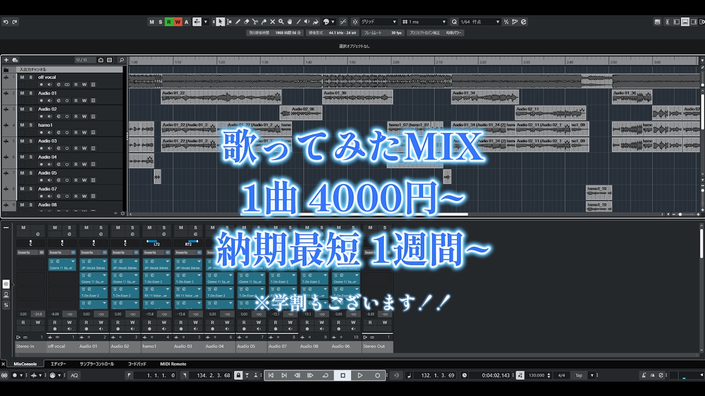Viewport: 705px width, 396px height.
Task: Open the track search magnifier icon
Action: point(121,60)
